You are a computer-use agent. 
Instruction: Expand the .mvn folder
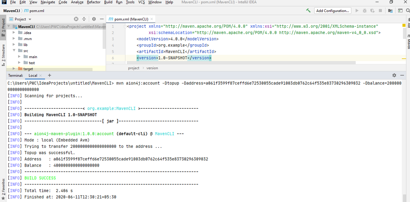click(x=14, y=39)
